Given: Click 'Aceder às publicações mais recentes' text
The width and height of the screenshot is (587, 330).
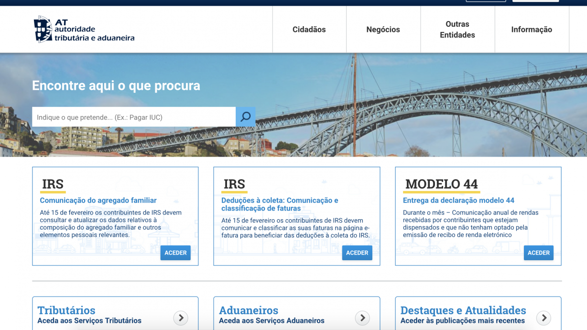Looking at the screenshot, I should click(463, 321).
